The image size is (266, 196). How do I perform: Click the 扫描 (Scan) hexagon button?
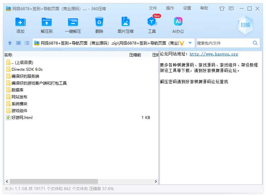[245, 25]
